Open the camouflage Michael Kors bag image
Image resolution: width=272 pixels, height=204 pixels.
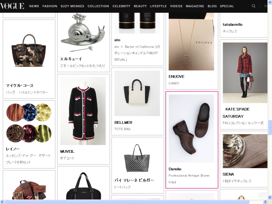pos(29,51)
